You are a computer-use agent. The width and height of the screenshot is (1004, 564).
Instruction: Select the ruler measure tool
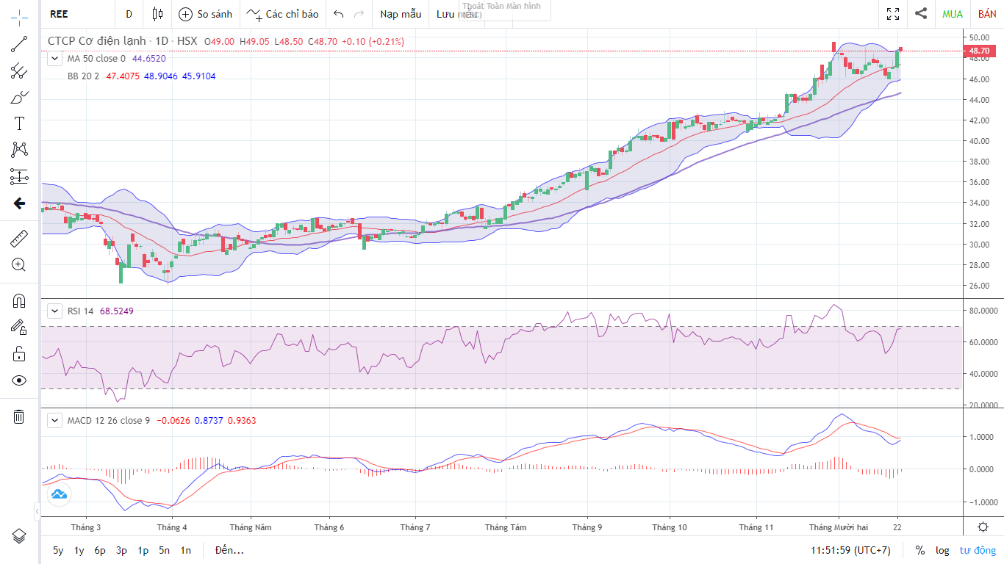19,238
